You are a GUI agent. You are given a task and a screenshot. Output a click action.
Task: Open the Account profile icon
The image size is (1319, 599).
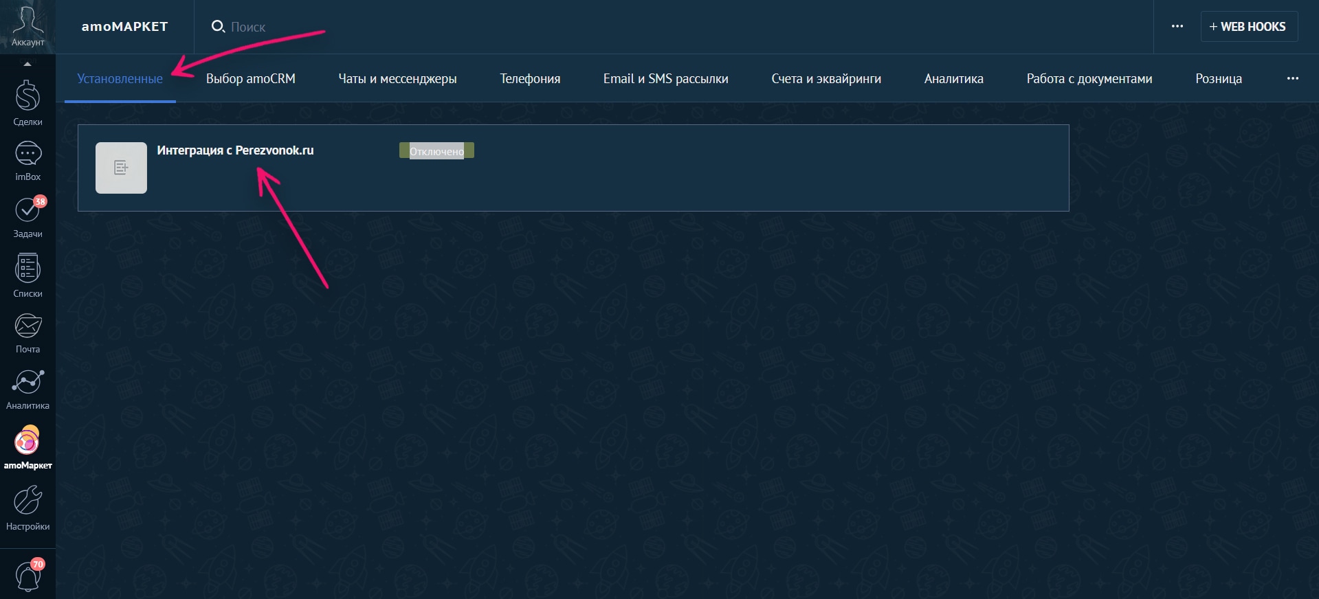[x=27, y=26]
